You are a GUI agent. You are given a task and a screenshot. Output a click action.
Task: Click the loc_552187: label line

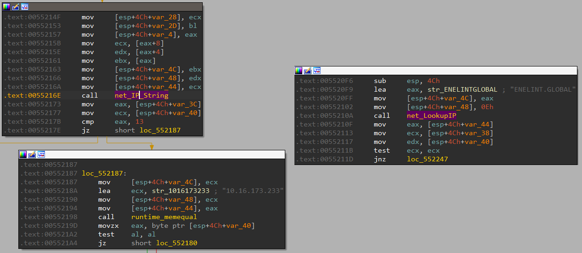[x=104, y=173]
